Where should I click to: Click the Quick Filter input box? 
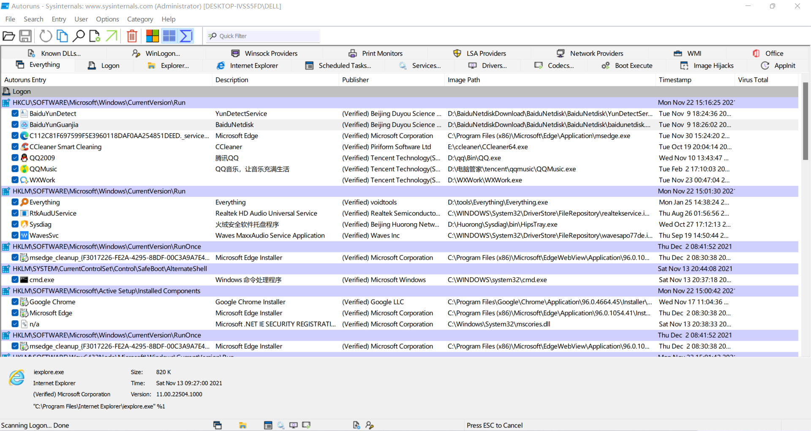tap(263, 36)
